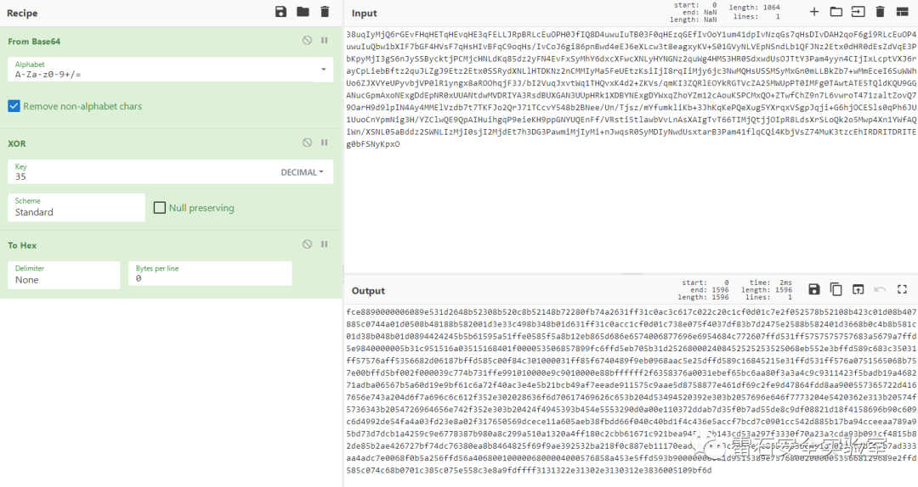
Task: Set breakpoint on To Hex operation
Action: coord(325,244)
